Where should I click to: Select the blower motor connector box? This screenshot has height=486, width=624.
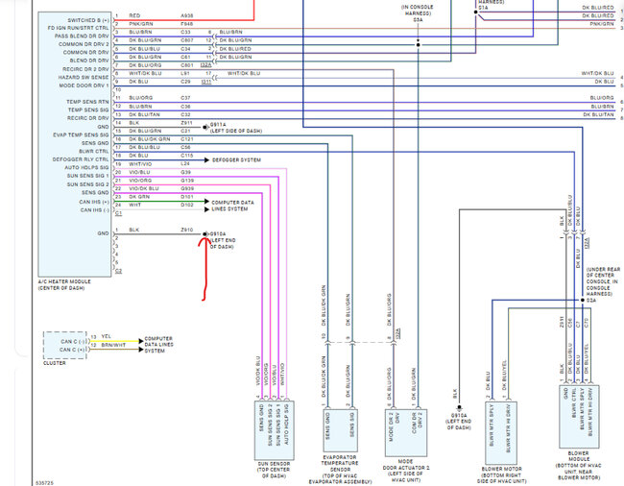(x=501, y=432)
